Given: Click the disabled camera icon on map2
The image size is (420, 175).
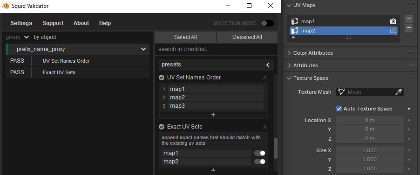Looking at the screenshot, I should click(x=393, y=31).
